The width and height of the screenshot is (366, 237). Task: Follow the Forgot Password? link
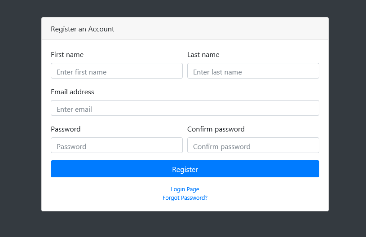pyautogui.click(x=185, y=198)
